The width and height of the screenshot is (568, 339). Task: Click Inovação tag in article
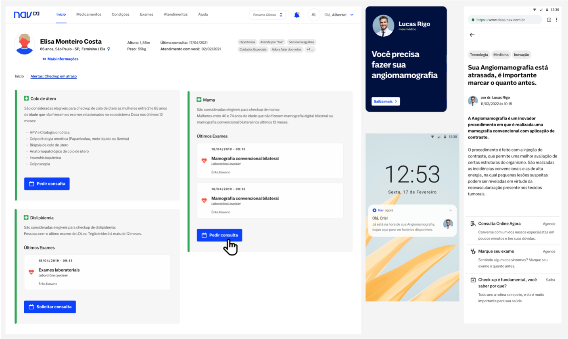tap(522, 54)
